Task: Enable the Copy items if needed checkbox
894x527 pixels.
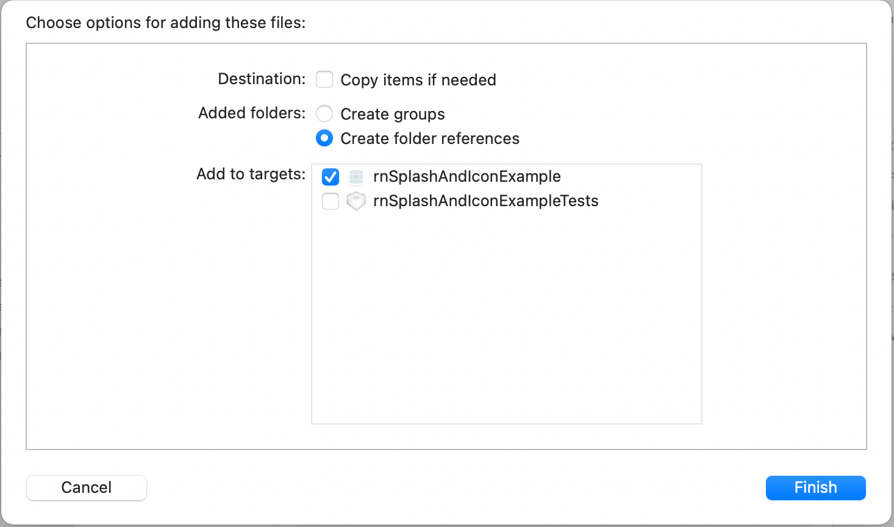Action: (x=324, y=79)
